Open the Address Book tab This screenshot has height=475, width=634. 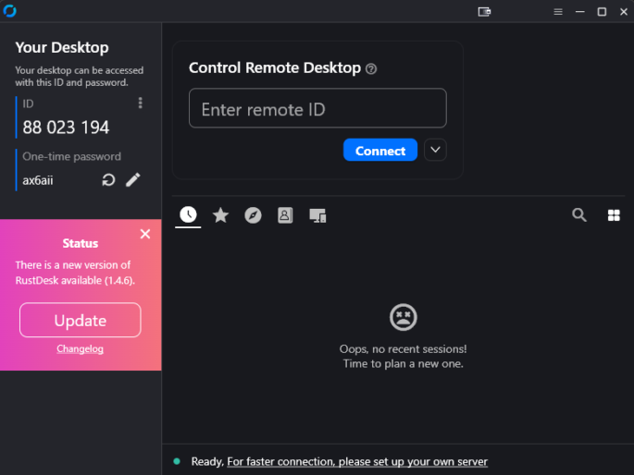pyautogui.click(x=285, y=215)
